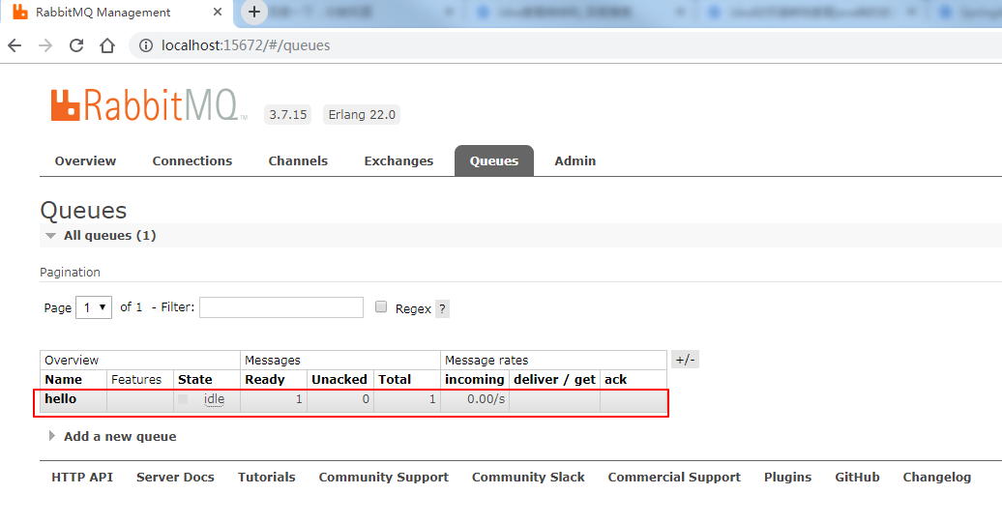Sort by the State column header
The image size is (1002, 523).
pos(195,379)
